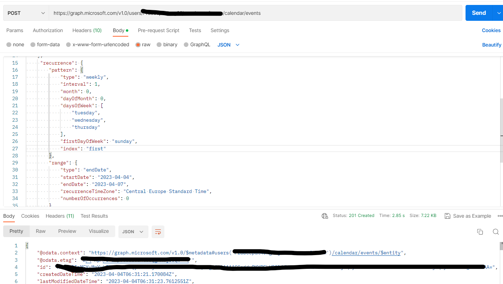Open search in the response viewer

(x=496, y=232)
